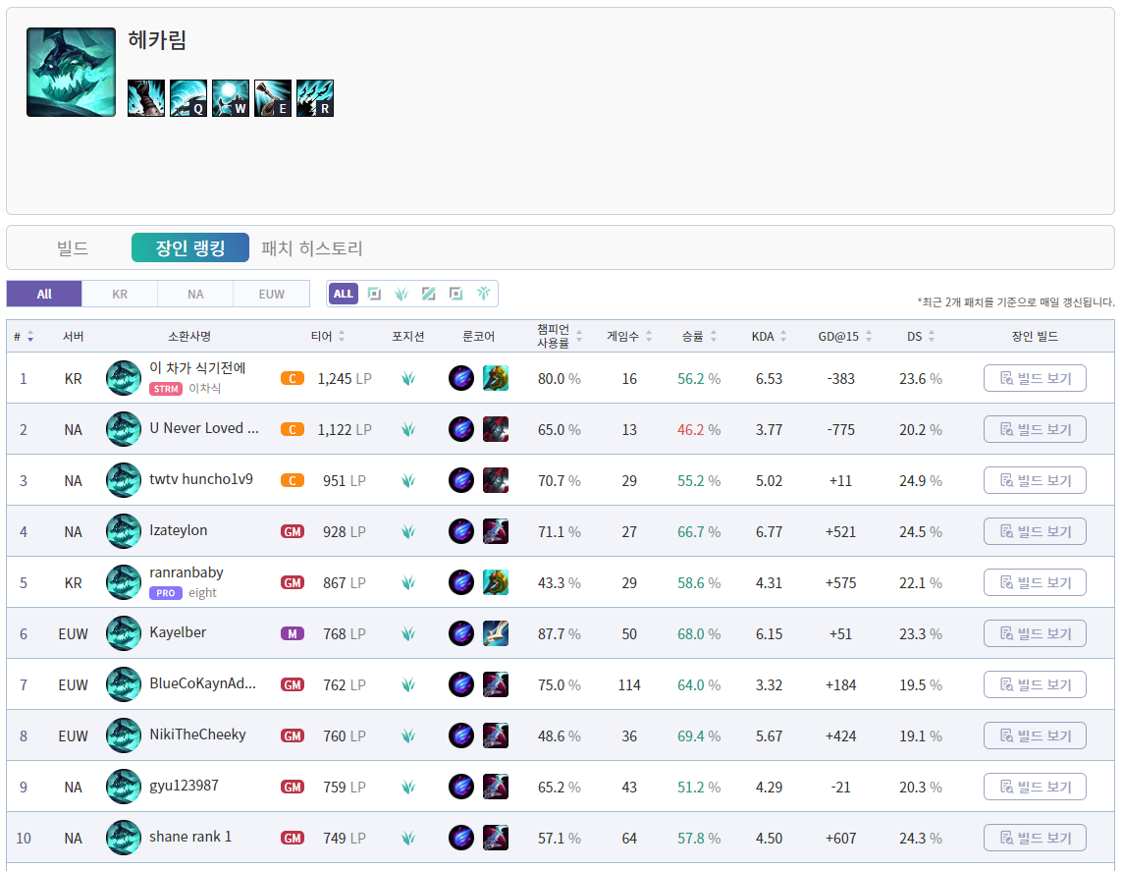Click the jungle position icon in Kayelber's row
This screenshot has width=1123, height=871.
pyautogui.click(x=408, y=634)
